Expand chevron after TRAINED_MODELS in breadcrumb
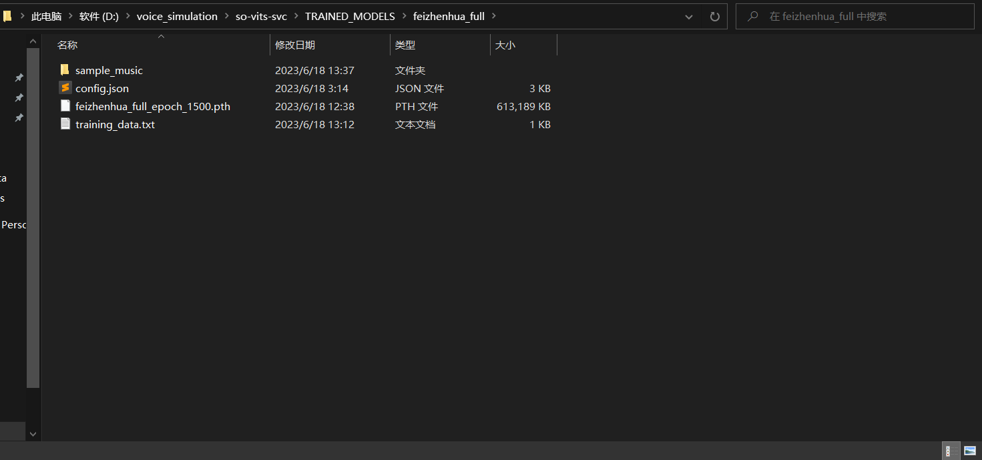Viewport: 982px width, 460px height. pos(404,17)
